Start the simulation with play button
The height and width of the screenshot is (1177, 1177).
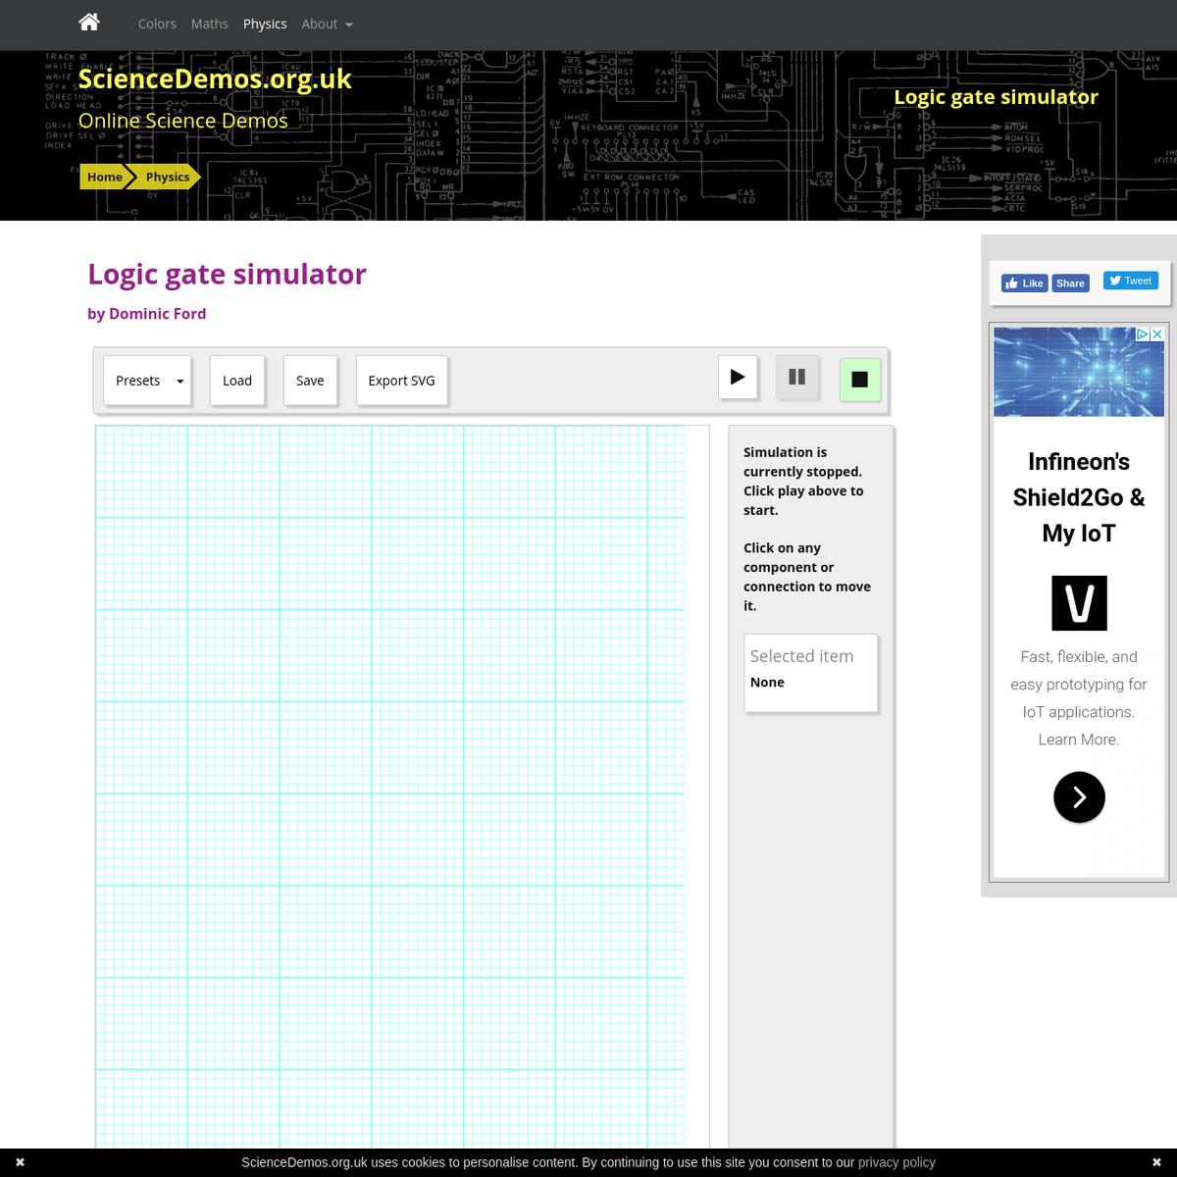coord(738,378)
